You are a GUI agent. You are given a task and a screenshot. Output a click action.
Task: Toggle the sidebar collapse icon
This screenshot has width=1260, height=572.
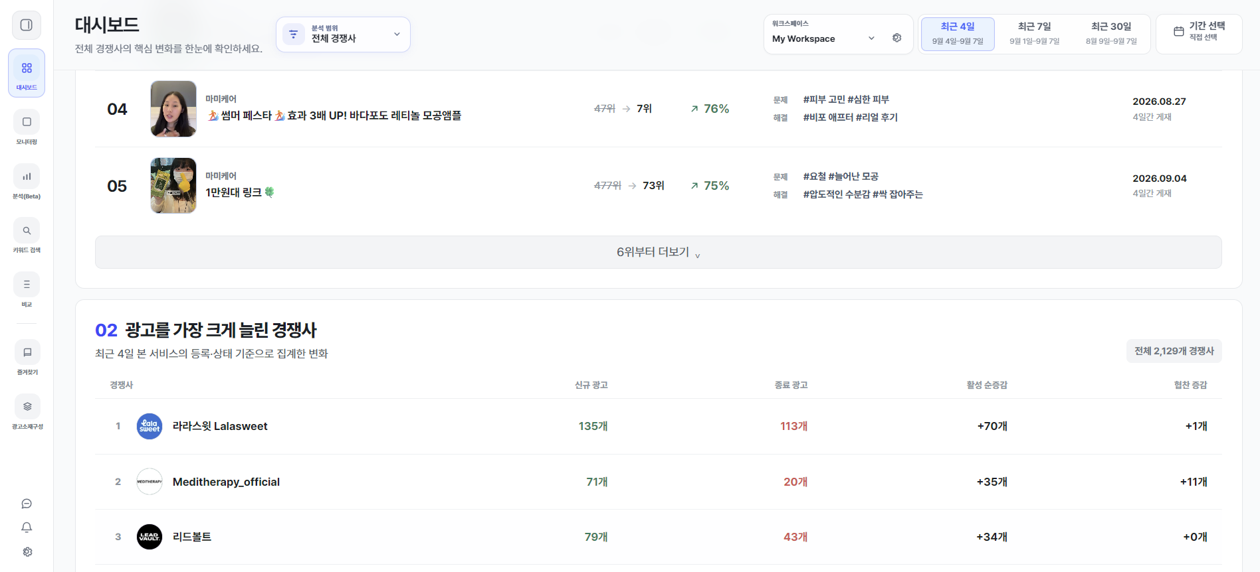[27, 25]
